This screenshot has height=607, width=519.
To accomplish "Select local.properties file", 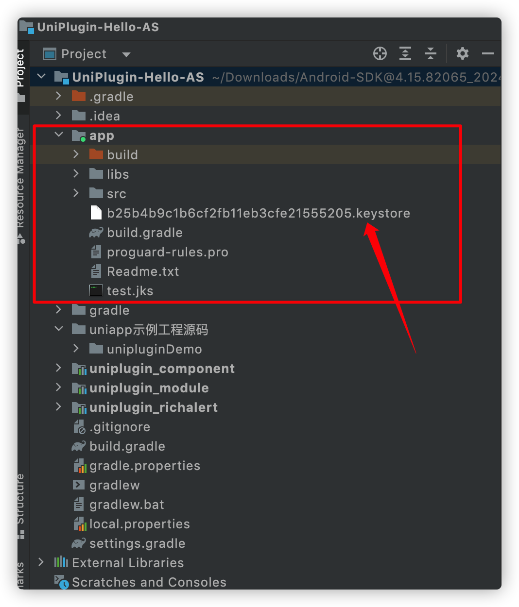I will 139,524.
